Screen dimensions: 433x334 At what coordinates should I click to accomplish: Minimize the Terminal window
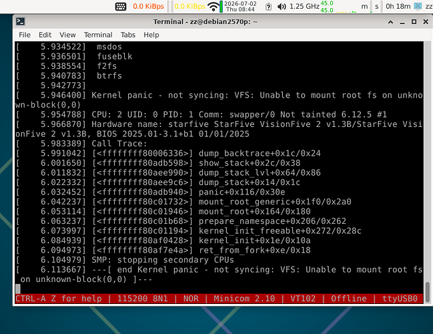tap(402, 22)
